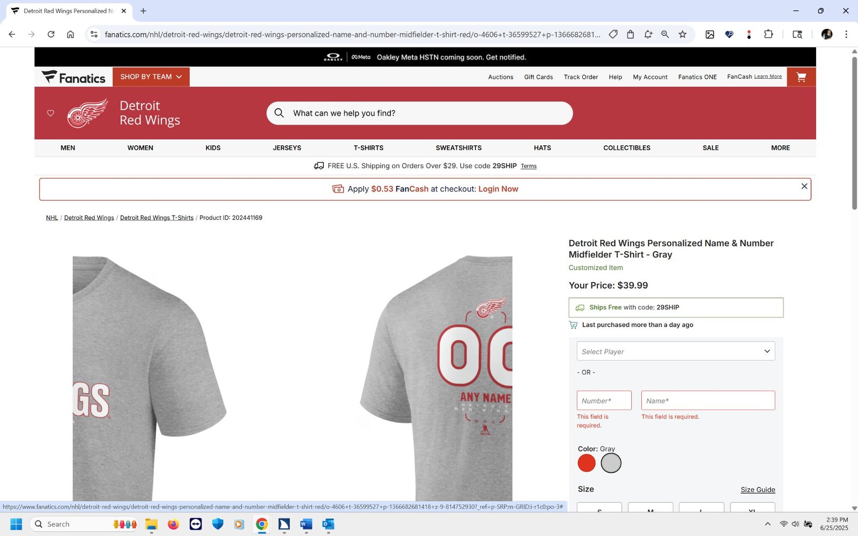Click the site search box
858x536 pixels.
pos(419,113)
